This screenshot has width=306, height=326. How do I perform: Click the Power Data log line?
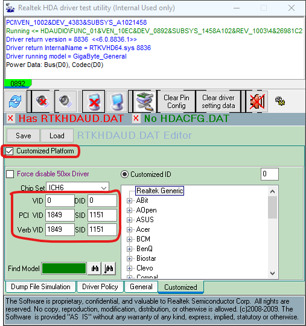pyautogui.click(x=55, y=65)
